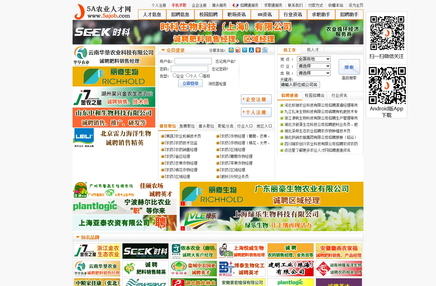Screen dimensions: 436x286
Task: Share site via Sina Weibo icon
Action: tap(238, 50)
